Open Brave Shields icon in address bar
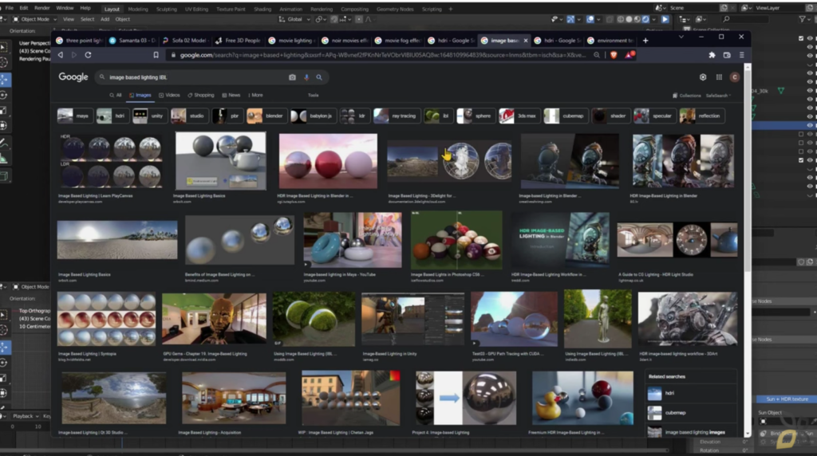 click(614, 55)
